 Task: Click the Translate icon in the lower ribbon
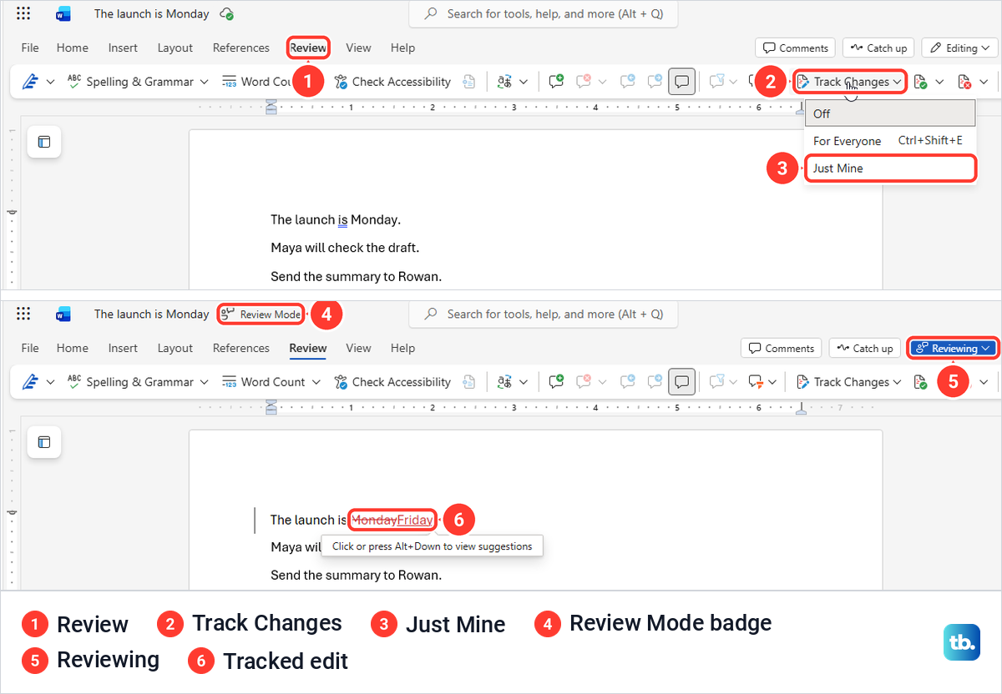pos(504,382)
